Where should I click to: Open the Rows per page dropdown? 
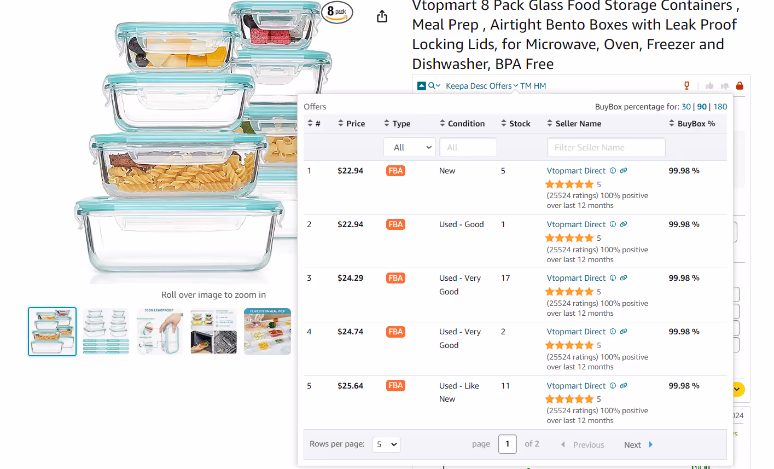[x=386, y=444]
